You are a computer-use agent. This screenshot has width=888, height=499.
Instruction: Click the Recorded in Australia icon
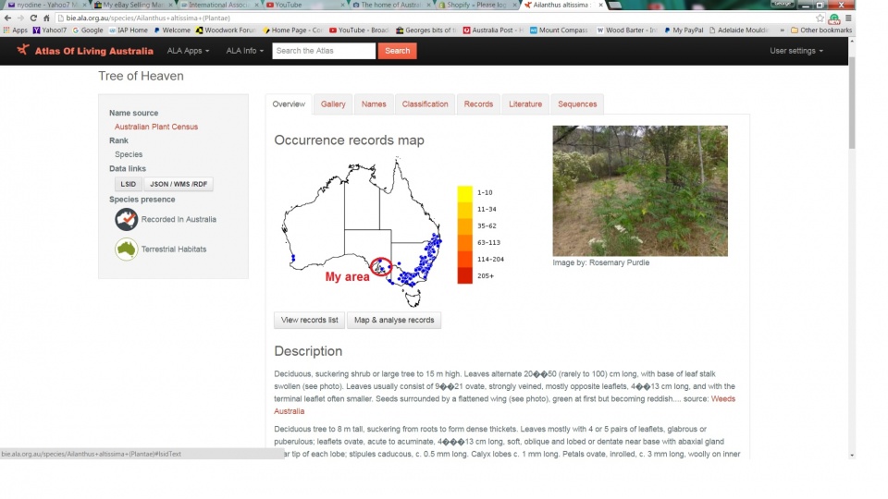pos(127,219)
